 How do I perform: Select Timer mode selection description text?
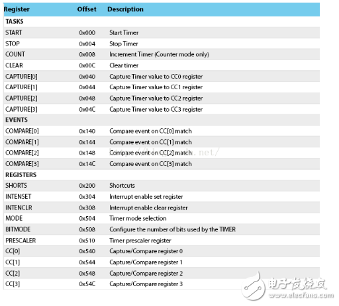point(138,218)
